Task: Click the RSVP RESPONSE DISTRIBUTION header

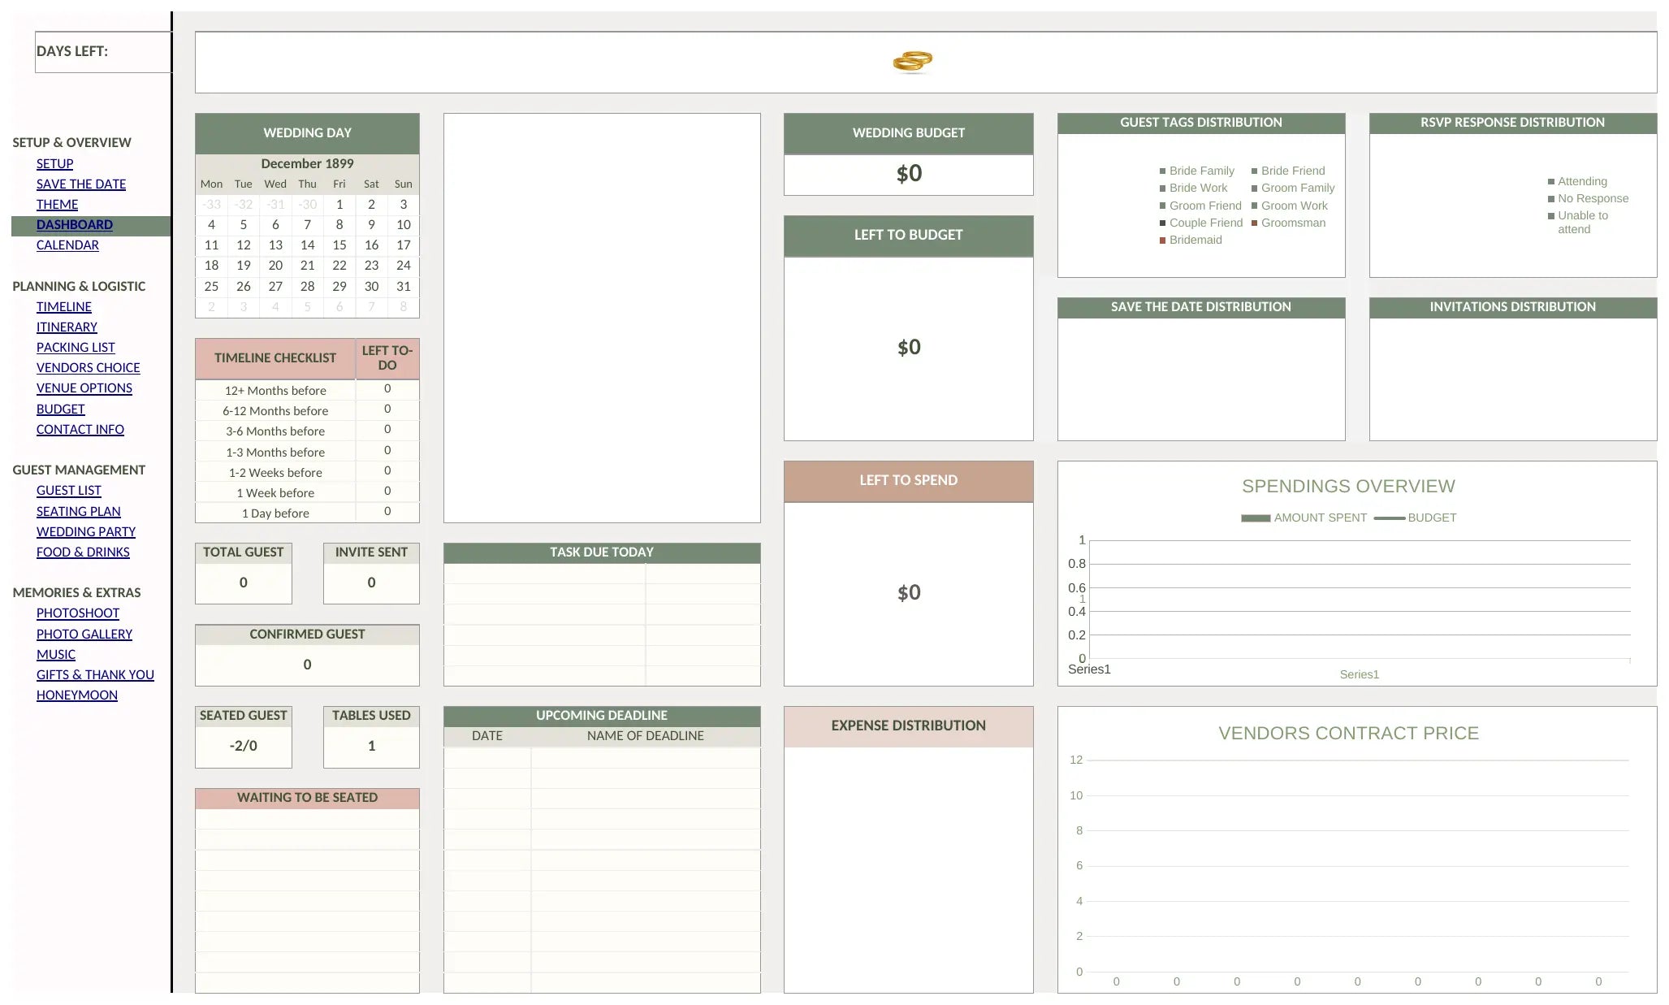Action: click(1512, 123)
